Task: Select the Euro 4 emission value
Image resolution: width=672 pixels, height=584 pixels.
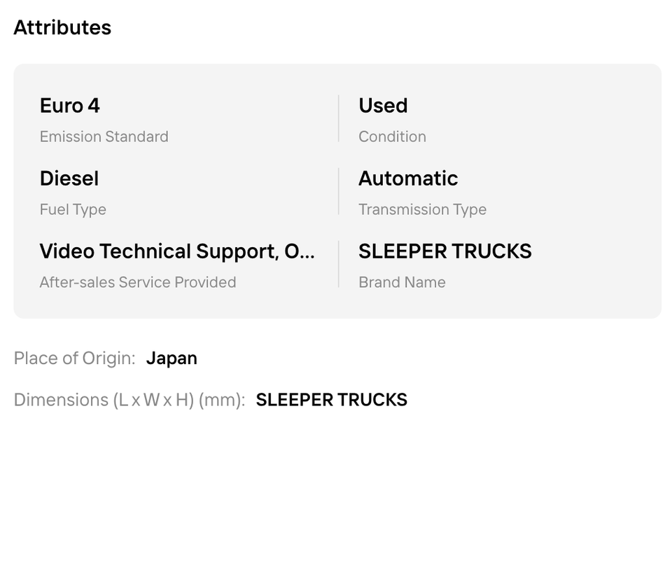Action: pyautogui.click(x=70, y=106)
